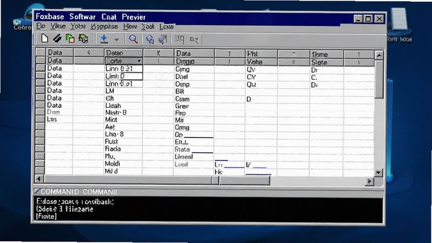
Task: Click the printer-like icon after Copy
Action: [83, 38]
